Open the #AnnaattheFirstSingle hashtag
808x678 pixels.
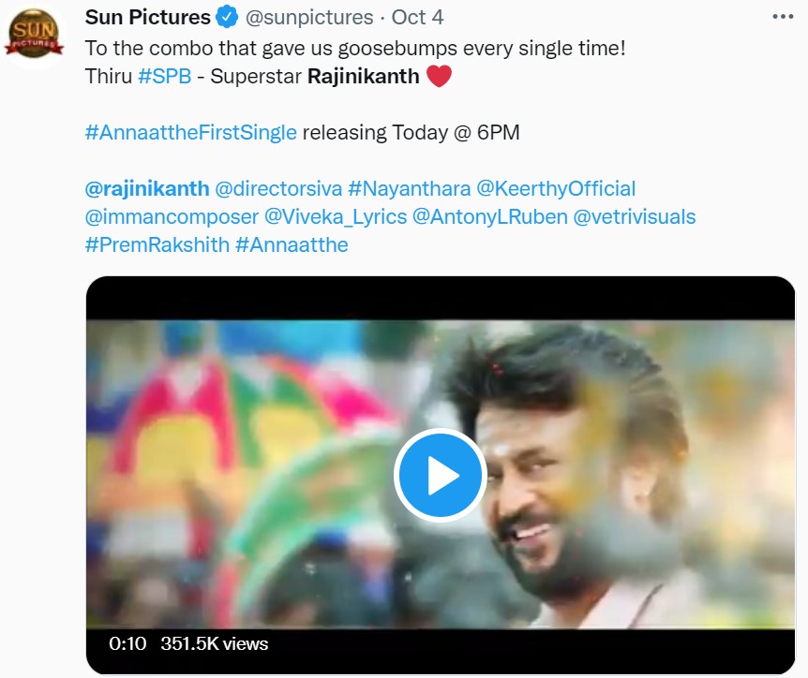pos(190,132)
